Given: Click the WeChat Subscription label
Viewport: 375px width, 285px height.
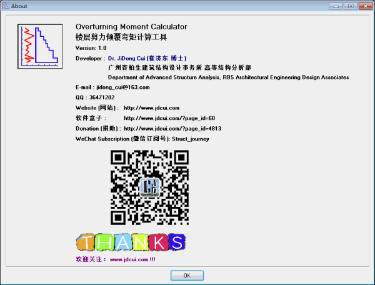Looking at the screenshot, I should [x=122, y=139].
